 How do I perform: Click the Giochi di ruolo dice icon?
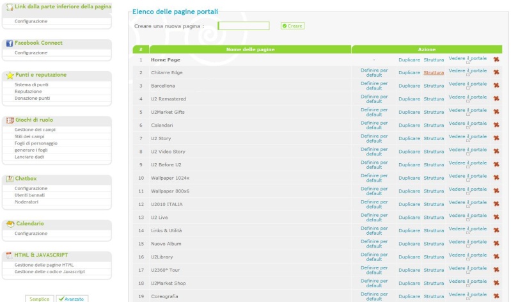(10, 120)
